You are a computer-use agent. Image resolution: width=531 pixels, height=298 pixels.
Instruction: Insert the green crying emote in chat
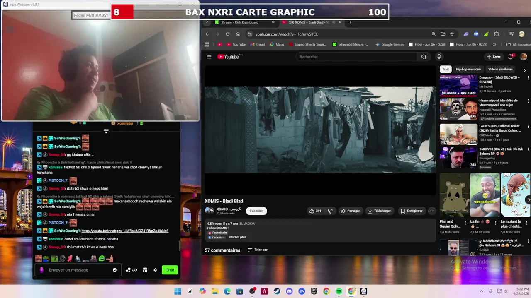pos(102,258)
